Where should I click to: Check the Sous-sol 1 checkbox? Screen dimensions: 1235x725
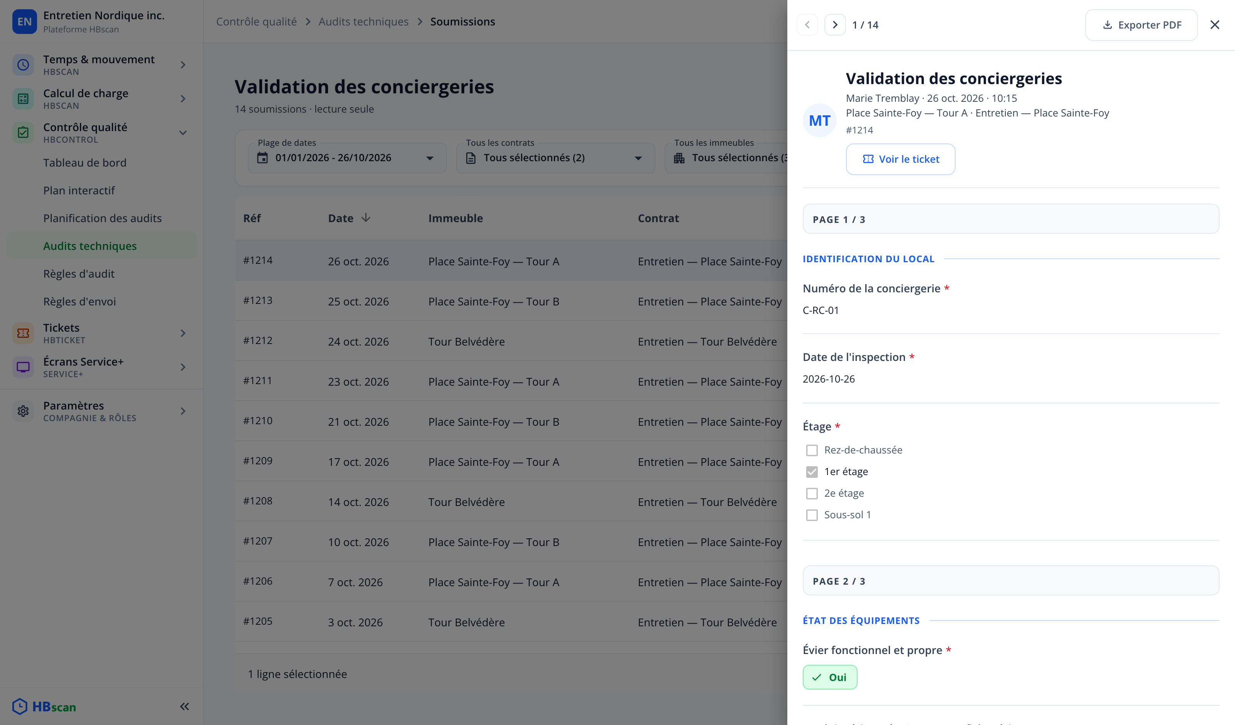coord(812,515)
